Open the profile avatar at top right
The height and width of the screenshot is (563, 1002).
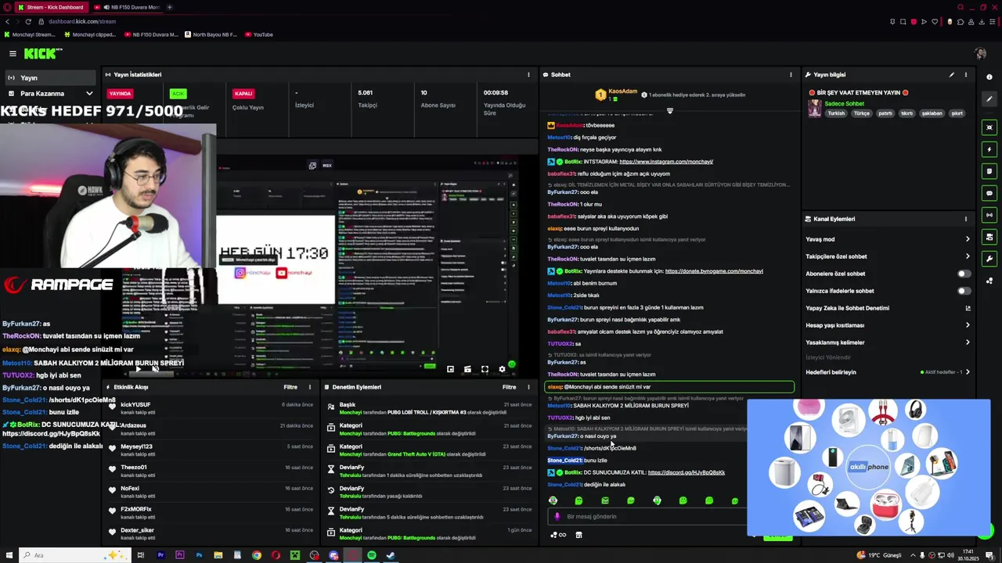980,53
